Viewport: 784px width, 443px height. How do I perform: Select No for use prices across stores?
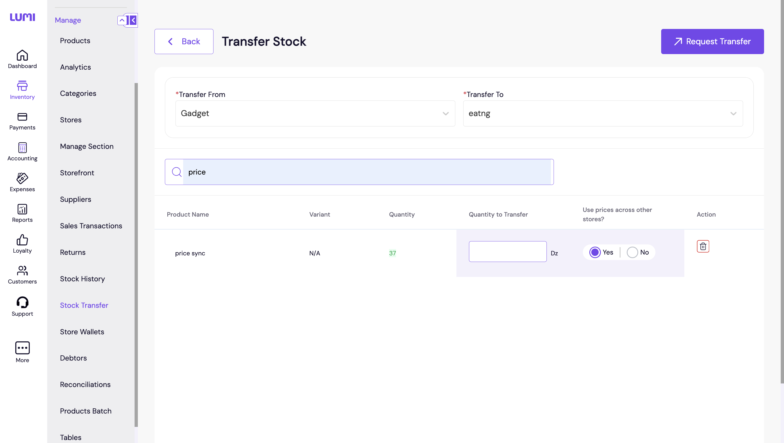(x=632, y=252)
